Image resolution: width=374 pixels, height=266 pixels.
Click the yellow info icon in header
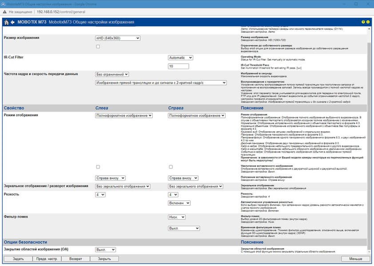tap(368, 22)
